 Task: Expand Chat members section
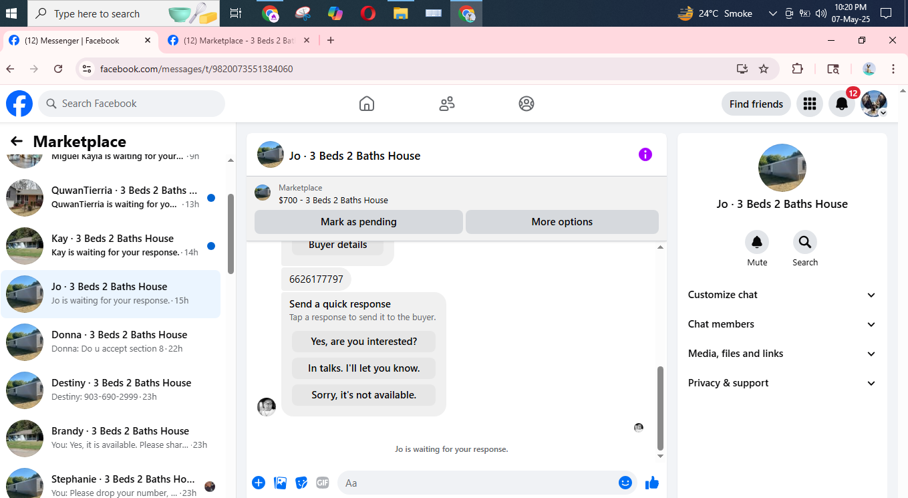point(782,324)
